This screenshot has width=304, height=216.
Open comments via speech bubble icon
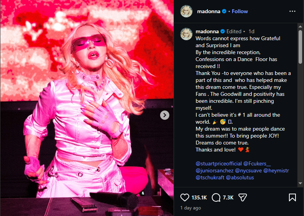coord(216,197)
